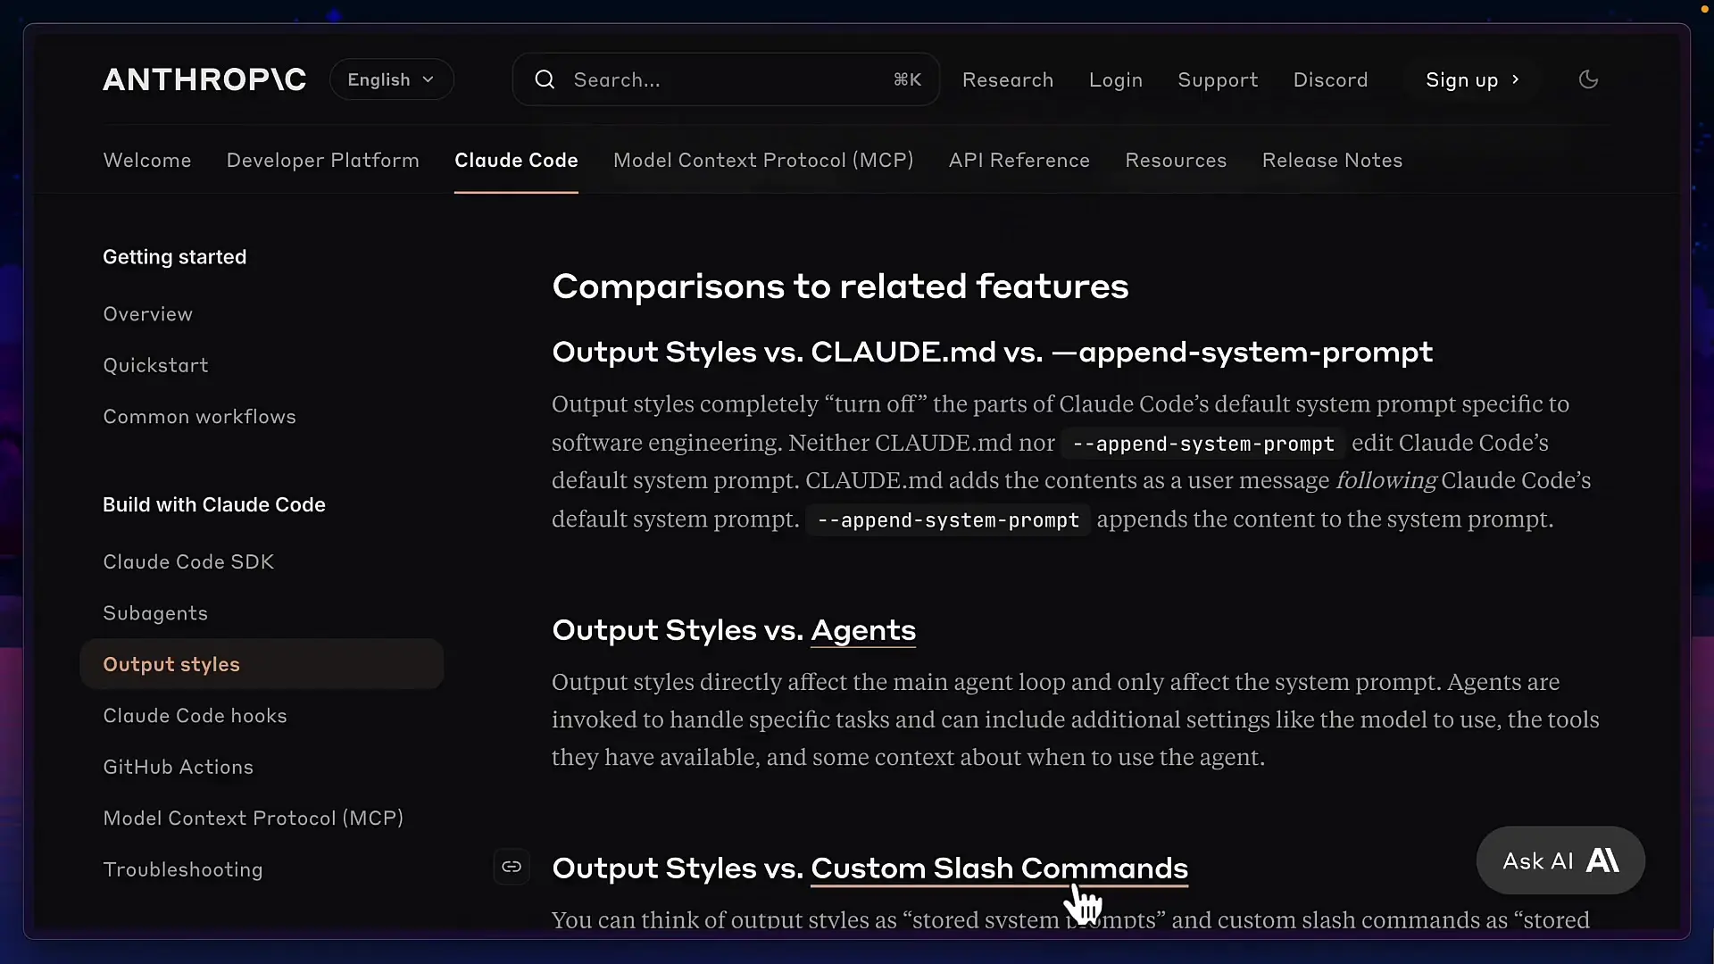
Task: Switch to the API Reference tab
Action: pyautogui.click(x=1019, y=160)
